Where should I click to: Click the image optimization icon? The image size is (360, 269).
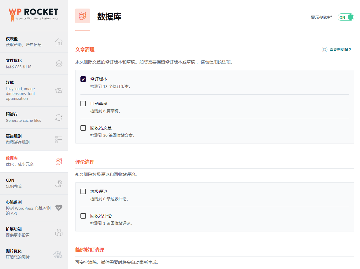click(x=58, y=254)
